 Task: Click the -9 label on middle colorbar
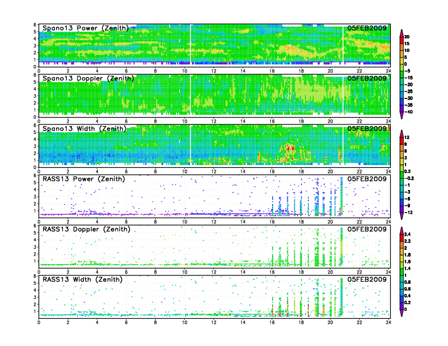point(407,206)
